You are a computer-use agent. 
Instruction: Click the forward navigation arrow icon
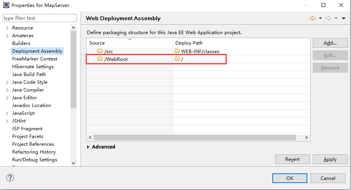click(x=328, y=18)
